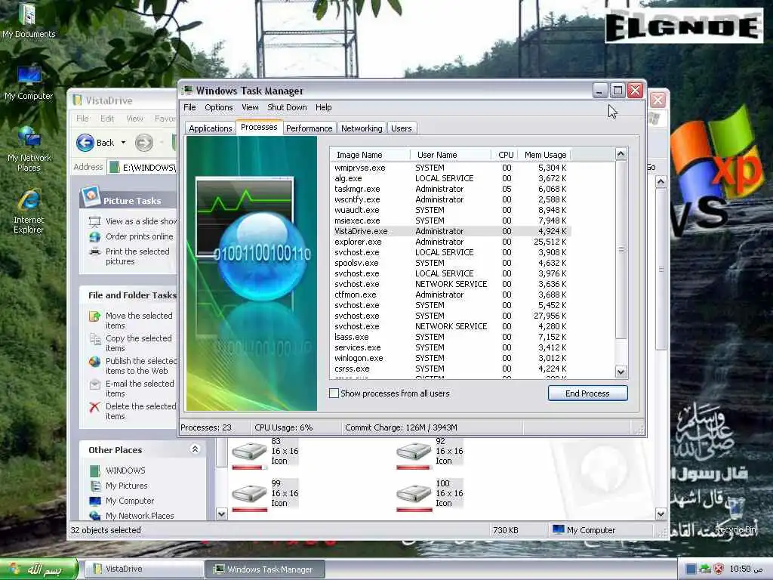Screen dimensions: 773x580
Task: Sort processes by User Name column
Action: pos(451,155)
